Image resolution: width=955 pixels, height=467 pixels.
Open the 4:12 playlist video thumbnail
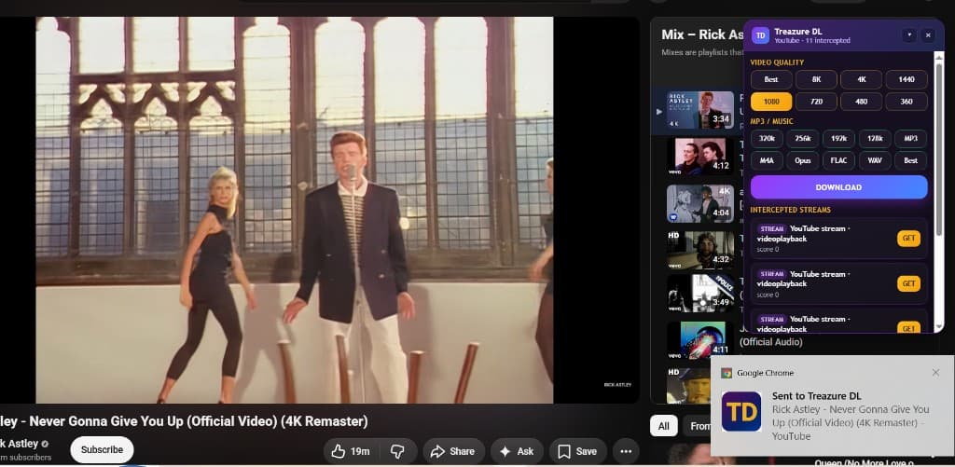(x=699, y=157)
